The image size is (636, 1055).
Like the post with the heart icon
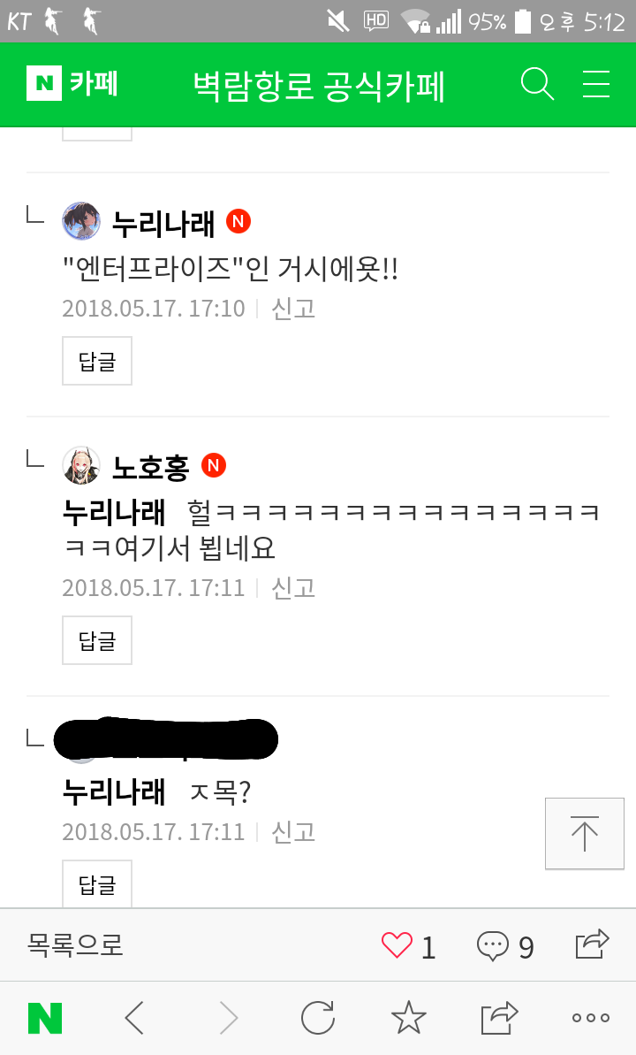[x=397, y=945]
